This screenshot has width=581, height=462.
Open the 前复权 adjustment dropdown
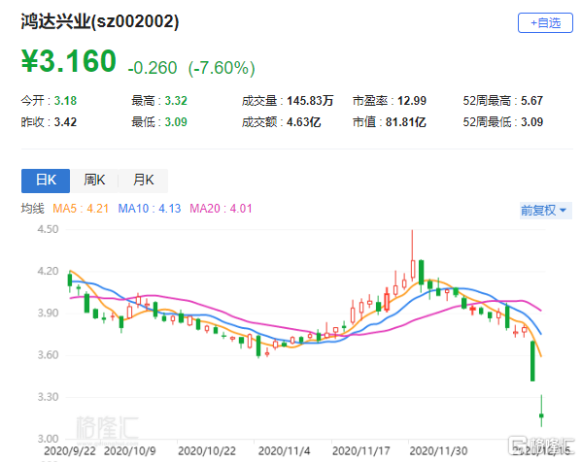[x=545, y=211]
